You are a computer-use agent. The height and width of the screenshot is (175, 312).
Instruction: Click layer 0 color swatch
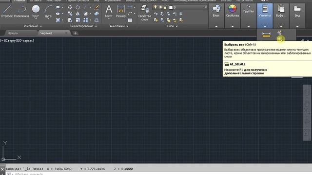click(171, 8)
